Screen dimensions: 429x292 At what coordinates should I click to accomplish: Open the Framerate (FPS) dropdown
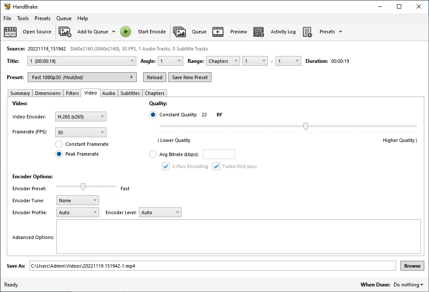(x=81, y=133)
